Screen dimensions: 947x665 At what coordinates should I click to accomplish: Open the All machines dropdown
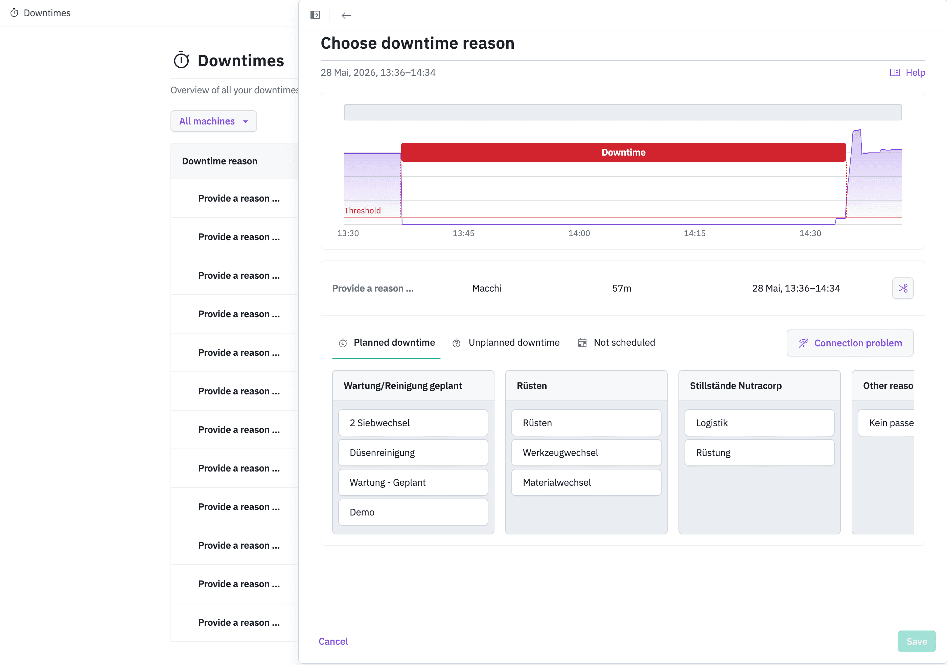(x=214, y=121)
